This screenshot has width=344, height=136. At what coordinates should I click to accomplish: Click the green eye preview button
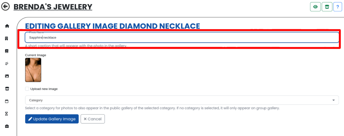coord(315,7)
